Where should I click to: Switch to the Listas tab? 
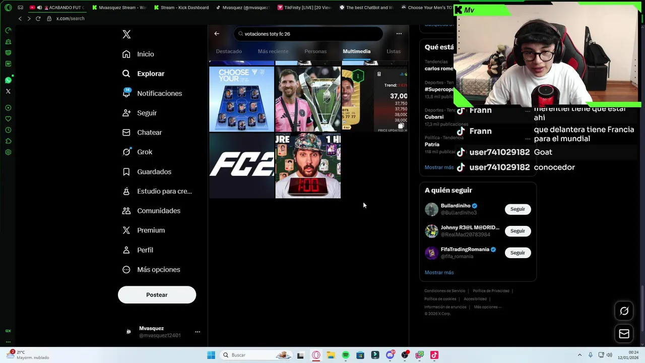click(394, 51)
